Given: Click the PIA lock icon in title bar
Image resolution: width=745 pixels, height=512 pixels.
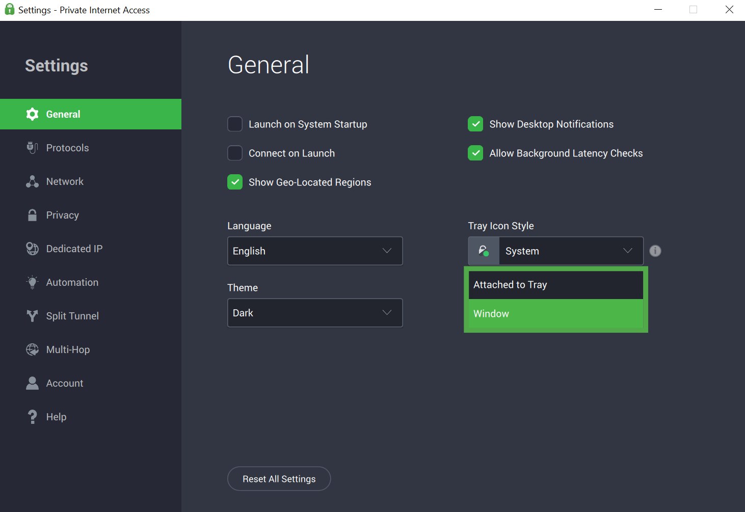Looking at the screenshot, I should [9, 10].
